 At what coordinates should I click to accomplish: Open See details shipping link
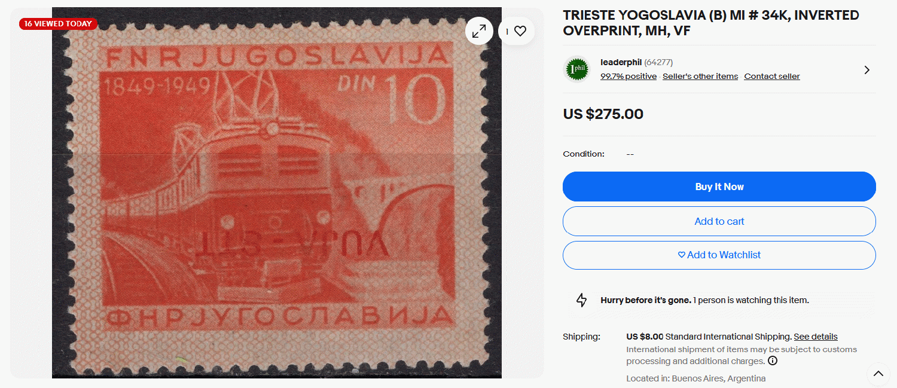point(816,337)
